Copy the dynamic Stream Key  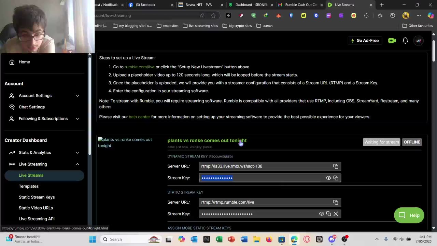point(336,178)
